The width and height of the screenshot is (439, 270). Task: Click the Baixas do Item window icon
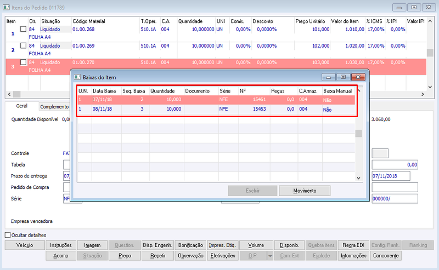pyautogui.click(x=77, y=77)
